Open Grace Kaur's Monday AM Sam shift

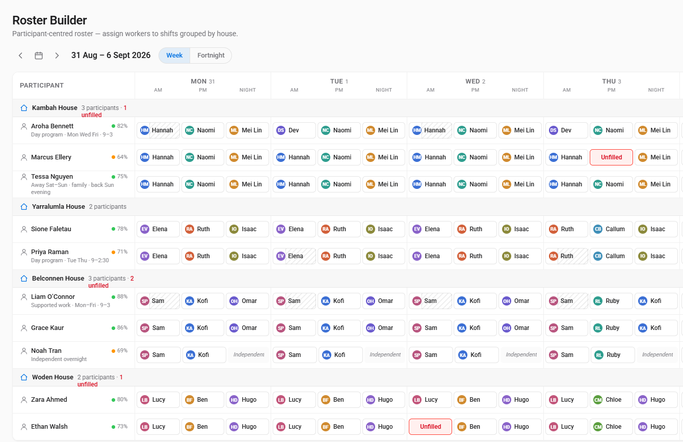(x=158, y=328)
